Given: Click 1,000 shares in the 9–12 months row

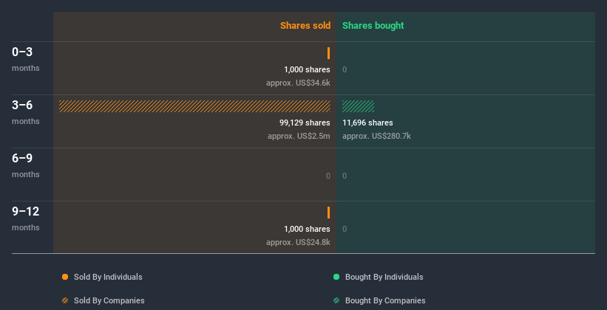Looking at the screenshot, I should tap(307, 229).
